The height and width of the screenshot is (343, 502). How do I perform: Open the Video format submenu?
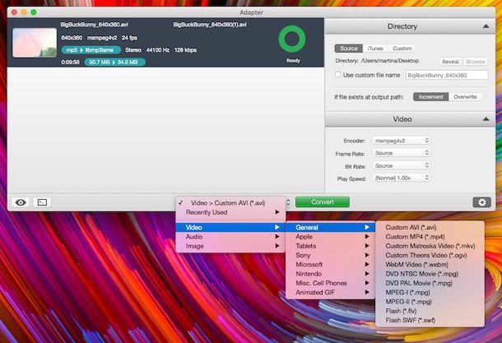(230, 227)
